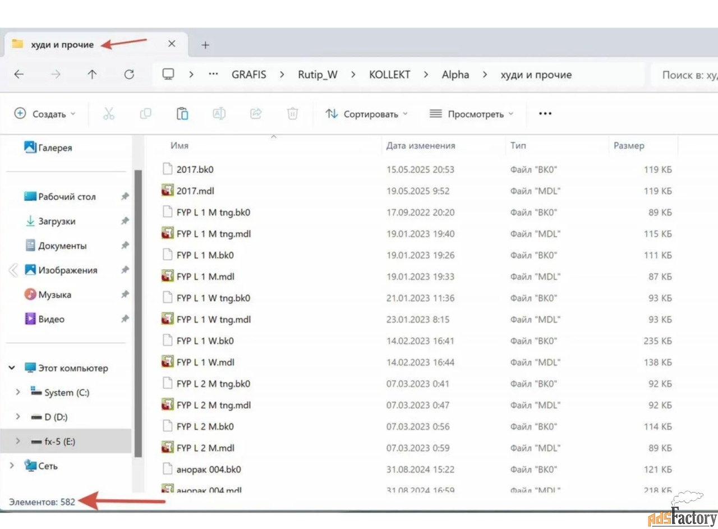The height and width of the screenshot is (529, 718).
Task: Click the Delete trash bin icon
Action: point(292,114)
